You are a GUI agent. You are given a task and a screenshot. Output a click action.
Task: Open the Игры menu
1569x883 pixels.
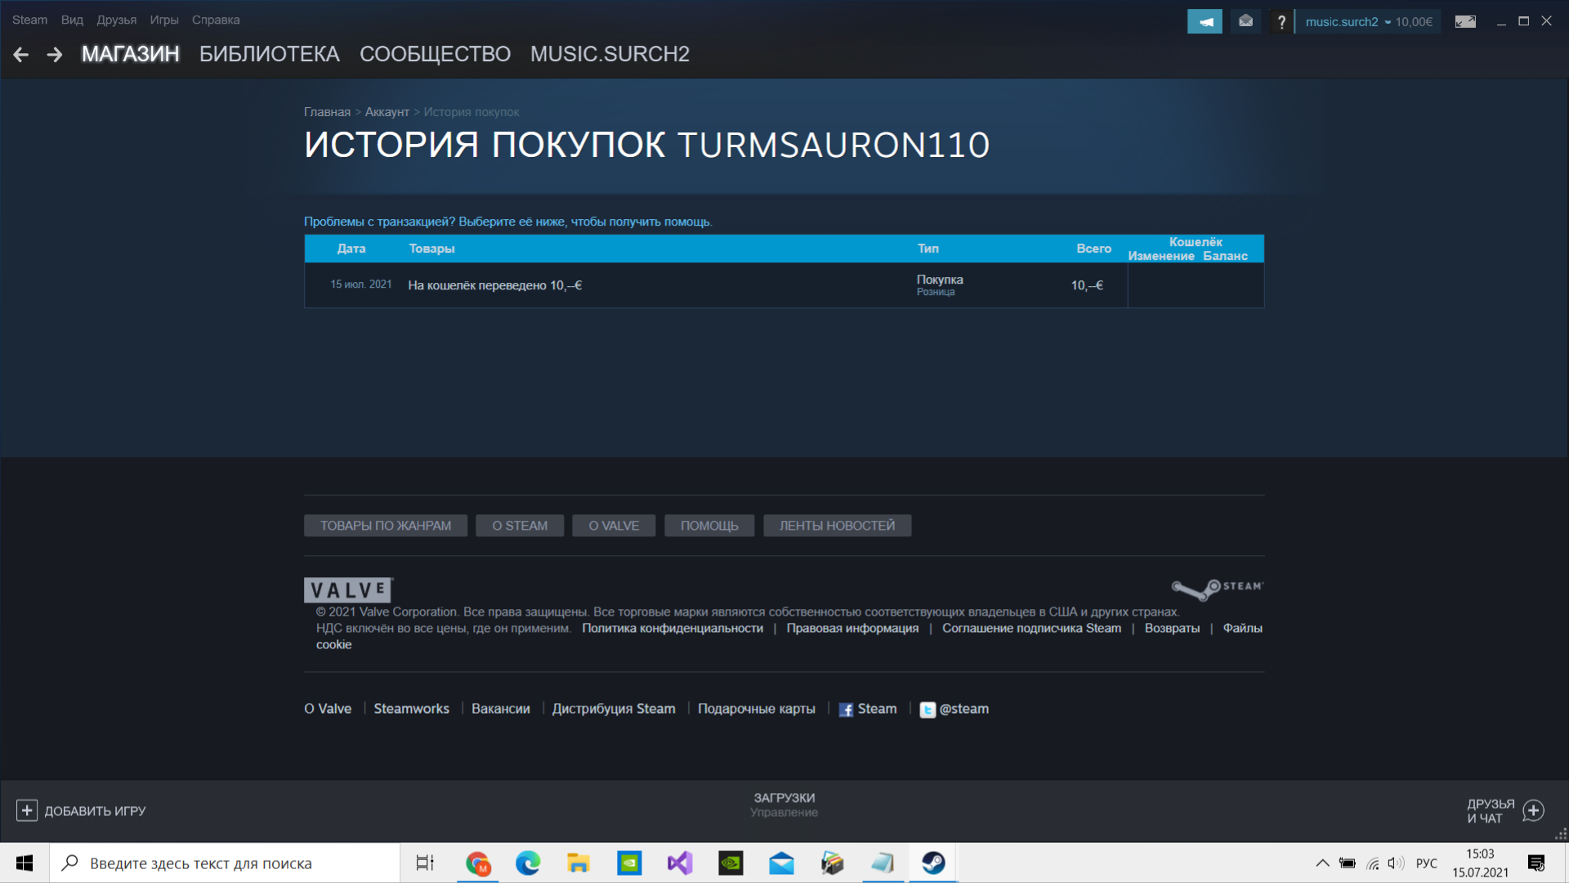(164, 20)
